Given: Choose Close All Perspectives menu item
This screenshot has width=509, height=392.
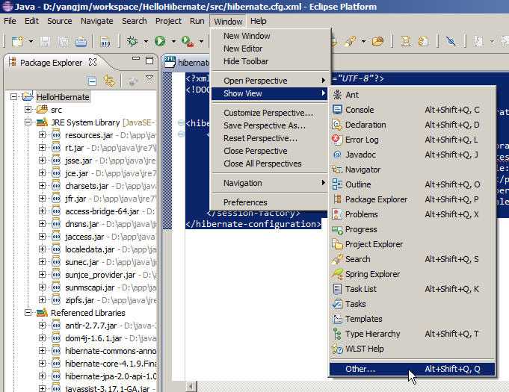Looking at the screenshot, I should [269, 164].
